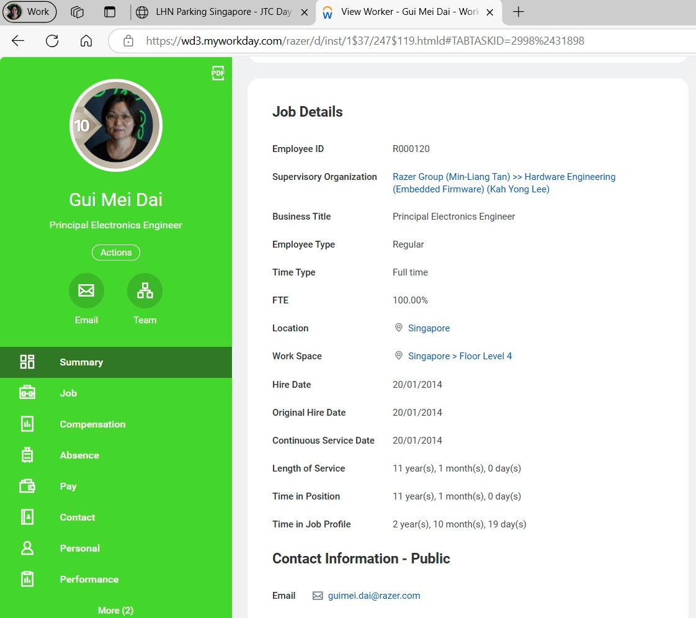This screenshot has width=696, height=618.
Task: Click the Actions button under name
Action: (x=116, y=253)
